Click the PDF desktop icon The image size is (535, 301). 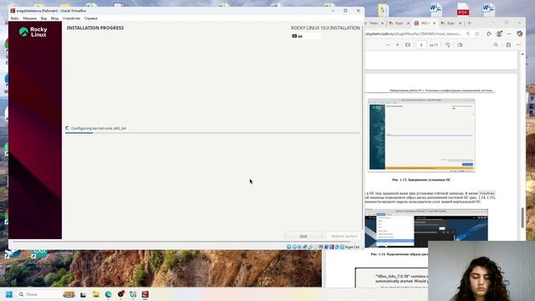pos(463,9)
